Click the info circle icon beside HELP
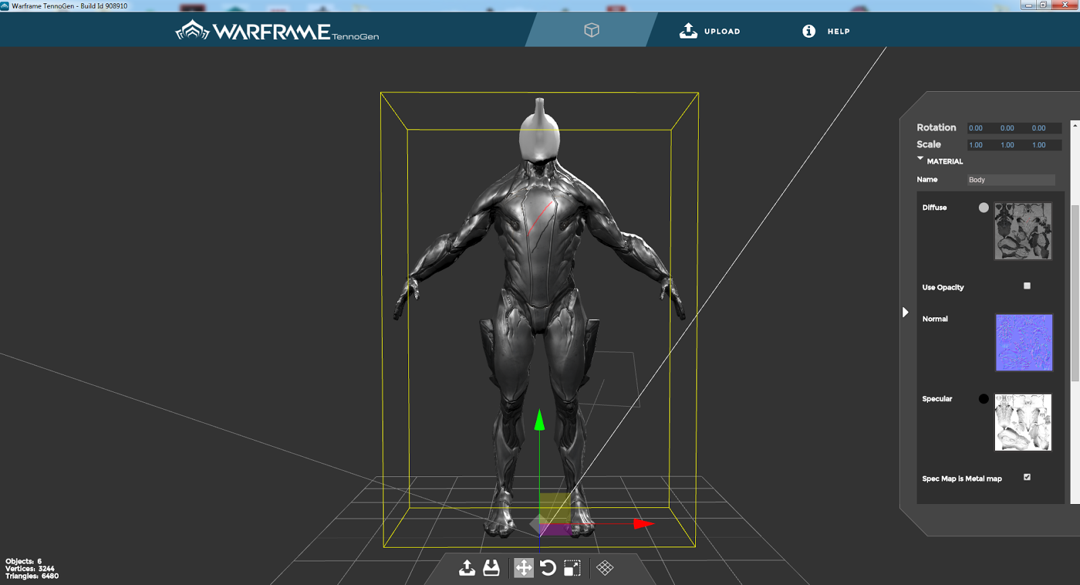The height and width of the screenshot is (585, 1080). click(809, 31)
